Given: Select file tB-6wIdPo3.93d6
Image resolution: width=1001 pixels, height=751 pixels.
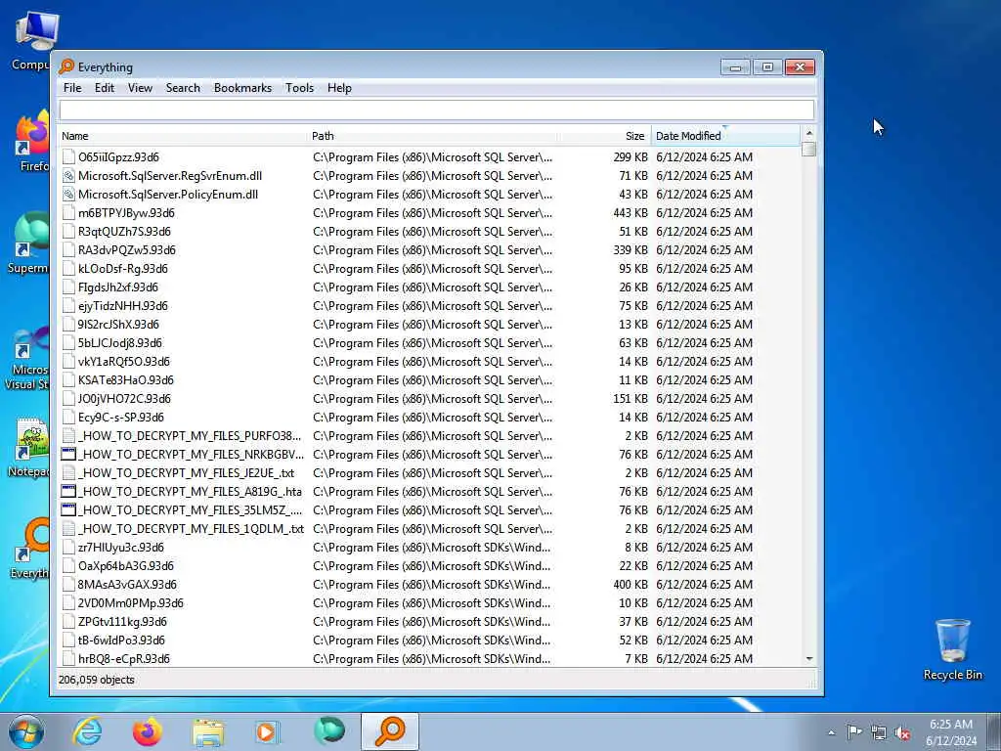Looking at the screenshot, I should [x=120, y=640].
